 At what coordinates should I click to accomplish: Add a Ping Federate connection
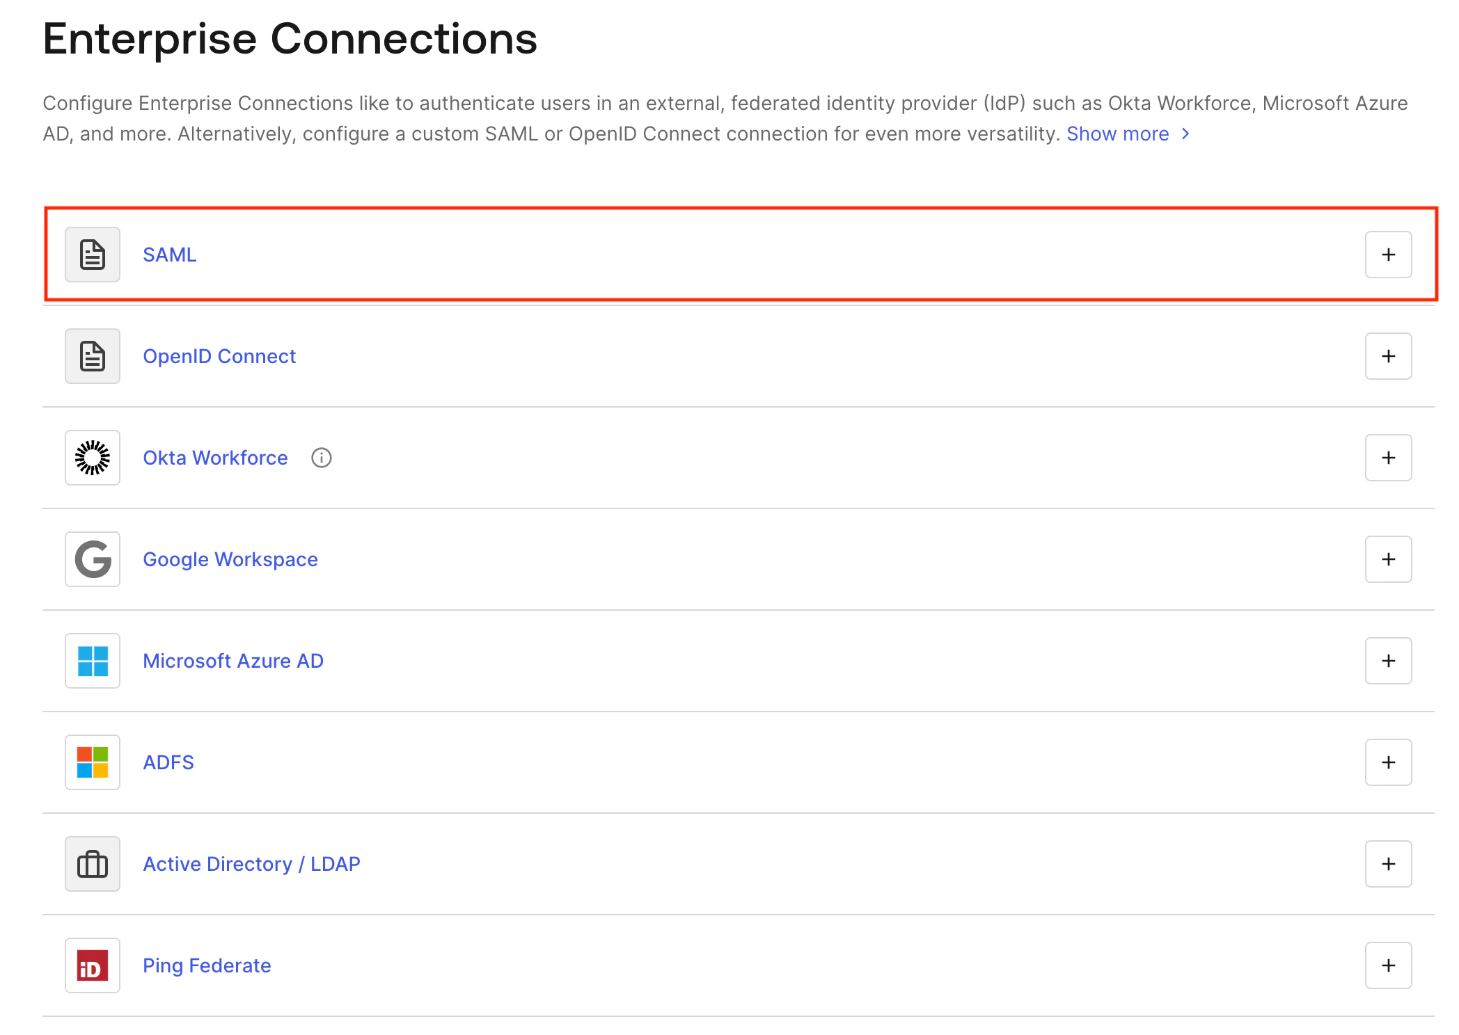click(x=1388, y=965)
